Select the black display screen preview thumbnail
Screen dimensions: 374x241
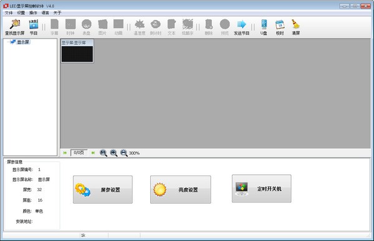[77, 54]
